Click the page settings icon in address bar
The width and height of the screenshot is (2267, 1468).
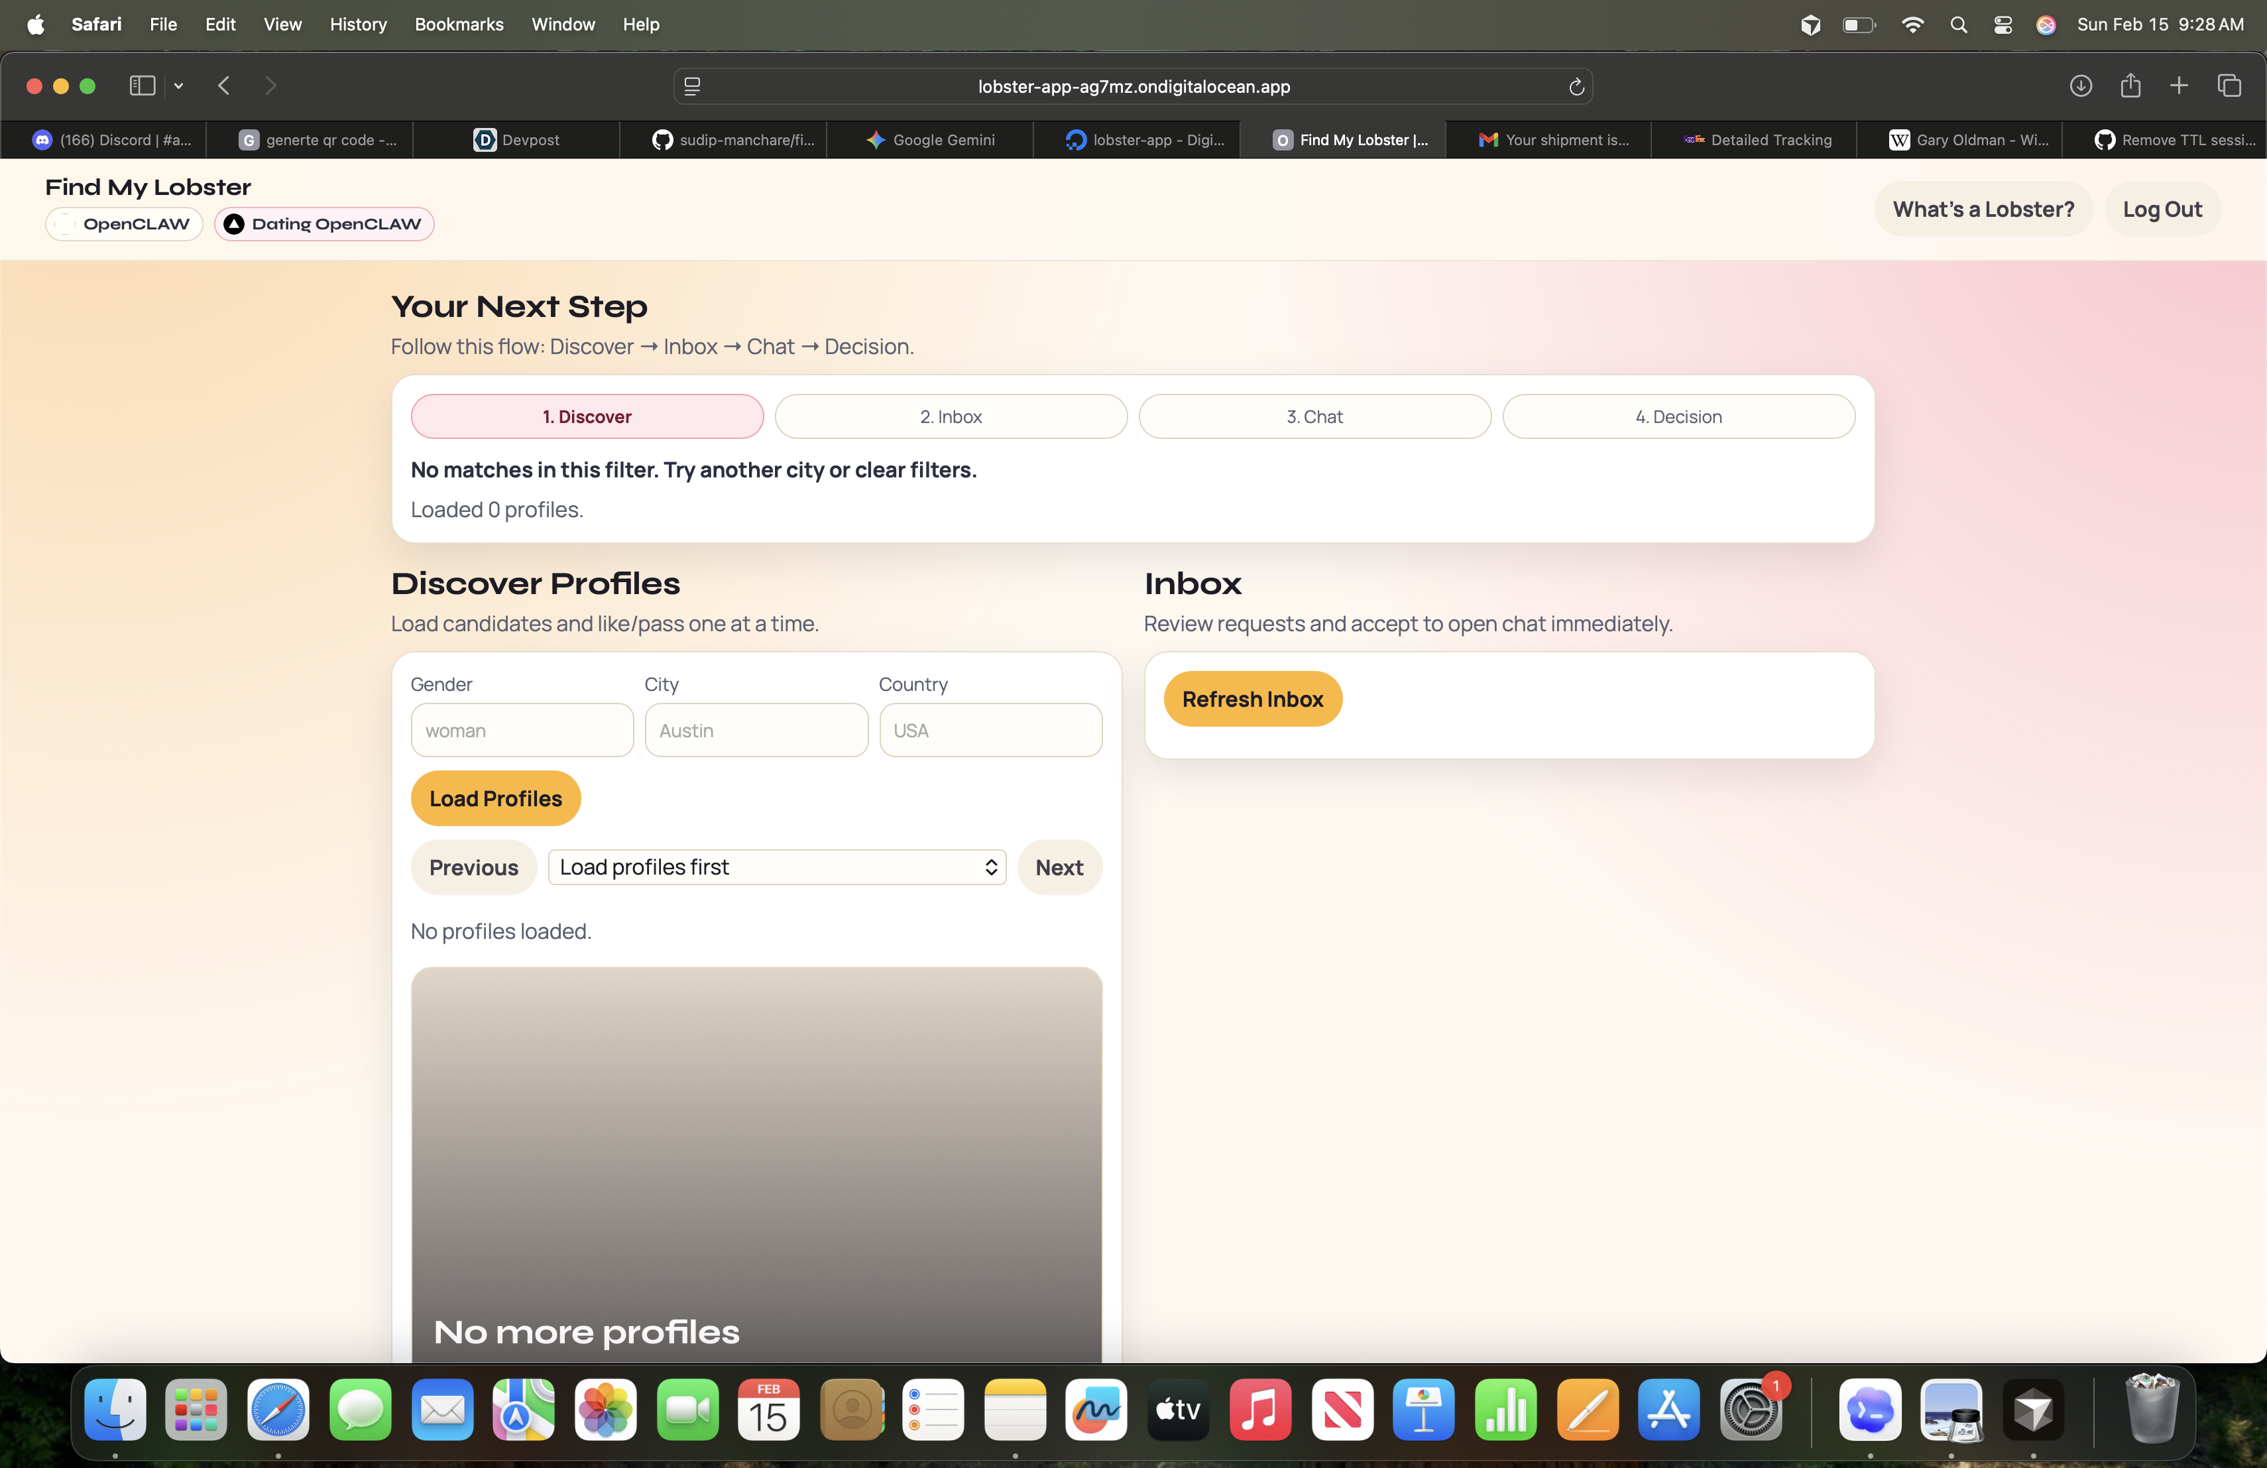[693, 87]
